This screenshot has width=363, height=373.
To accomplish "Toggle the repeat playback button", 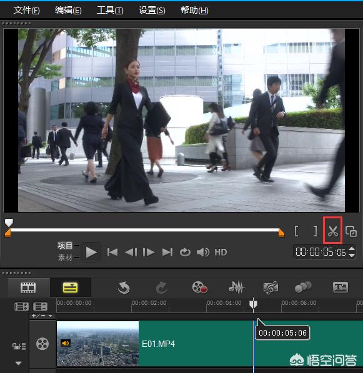I will (185, 252).
